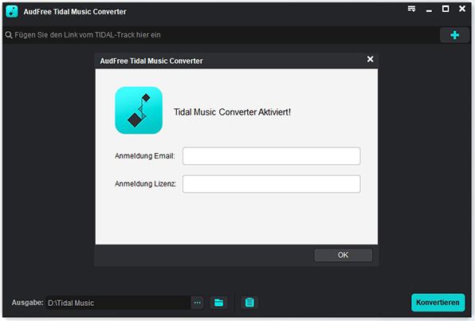The image size is (475, 321).
Task: Click the "Anmeldung Email:" label
Action: [145, 156]
